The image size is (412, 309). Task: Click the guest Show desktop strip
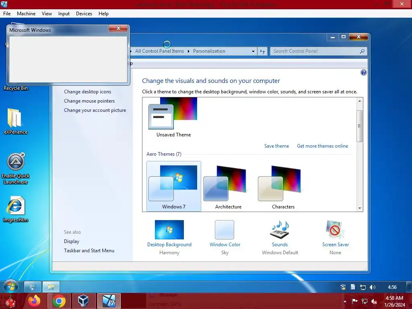[x=409, y=287]
